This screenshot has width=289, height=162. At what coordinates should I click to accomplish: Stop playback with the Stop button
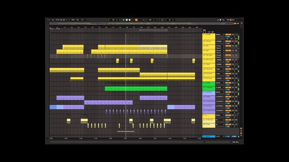pyautogui.click(x=126, y=20)
